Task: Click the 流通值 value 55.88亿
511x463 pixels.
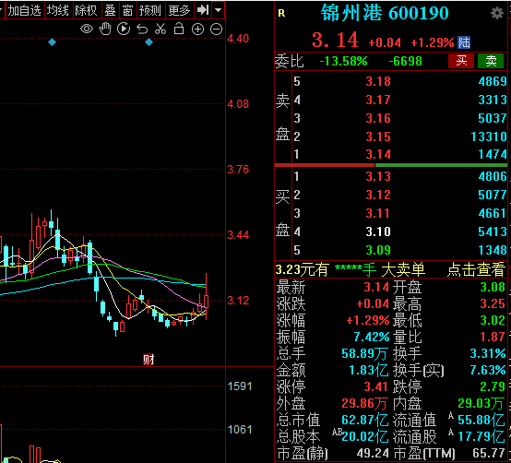Action: [481, 420]
